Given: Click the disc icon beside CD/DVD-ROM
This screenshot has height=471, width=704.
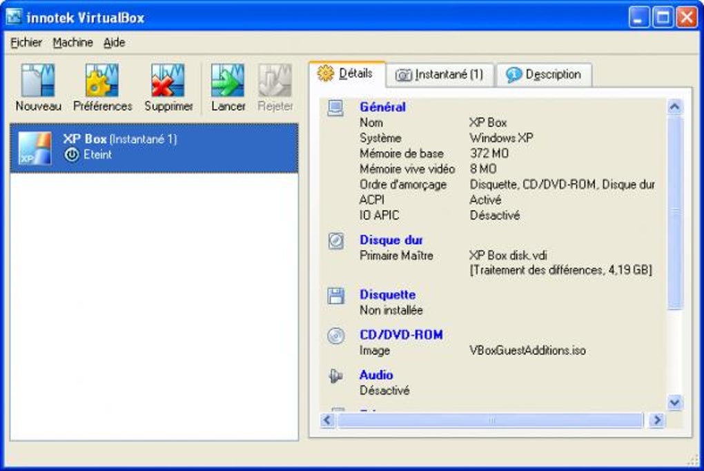Looking at the screenshot, I should 336,336.
